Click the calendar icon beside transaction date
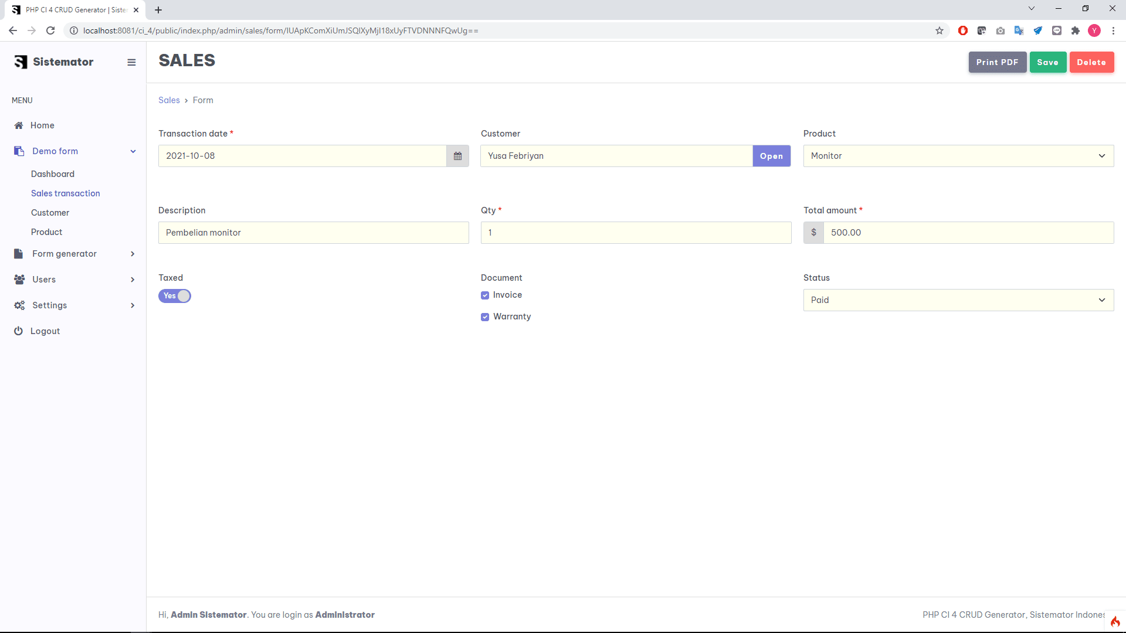This screenshot has width=1126, height=633. (x=457, y=156)
